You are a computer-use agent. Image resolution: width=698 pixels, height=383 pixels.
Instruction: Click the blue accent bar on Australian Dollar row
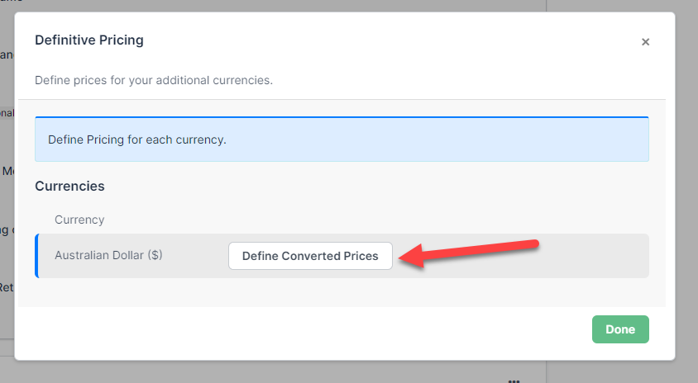[x=36, y=256]
